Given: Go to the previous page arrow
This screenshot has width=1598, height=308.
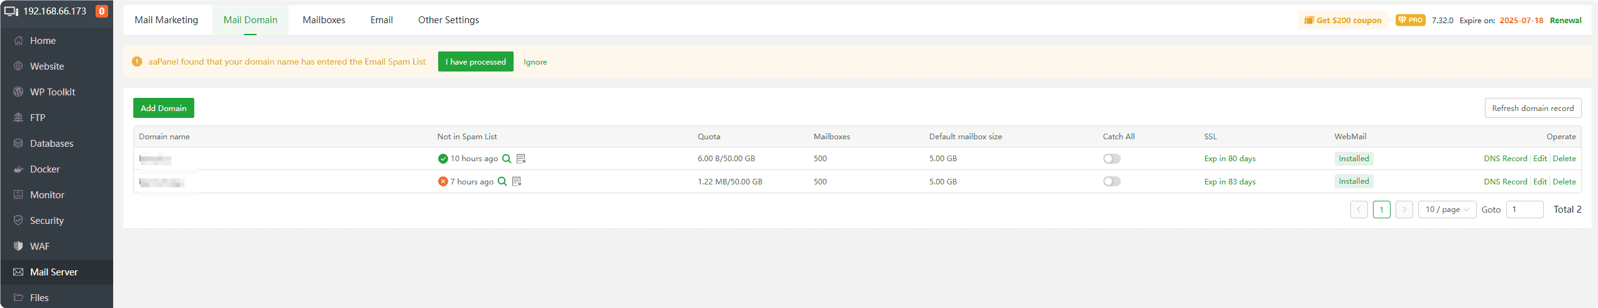Looking at the screenshot, I should tap(1359, 210).
